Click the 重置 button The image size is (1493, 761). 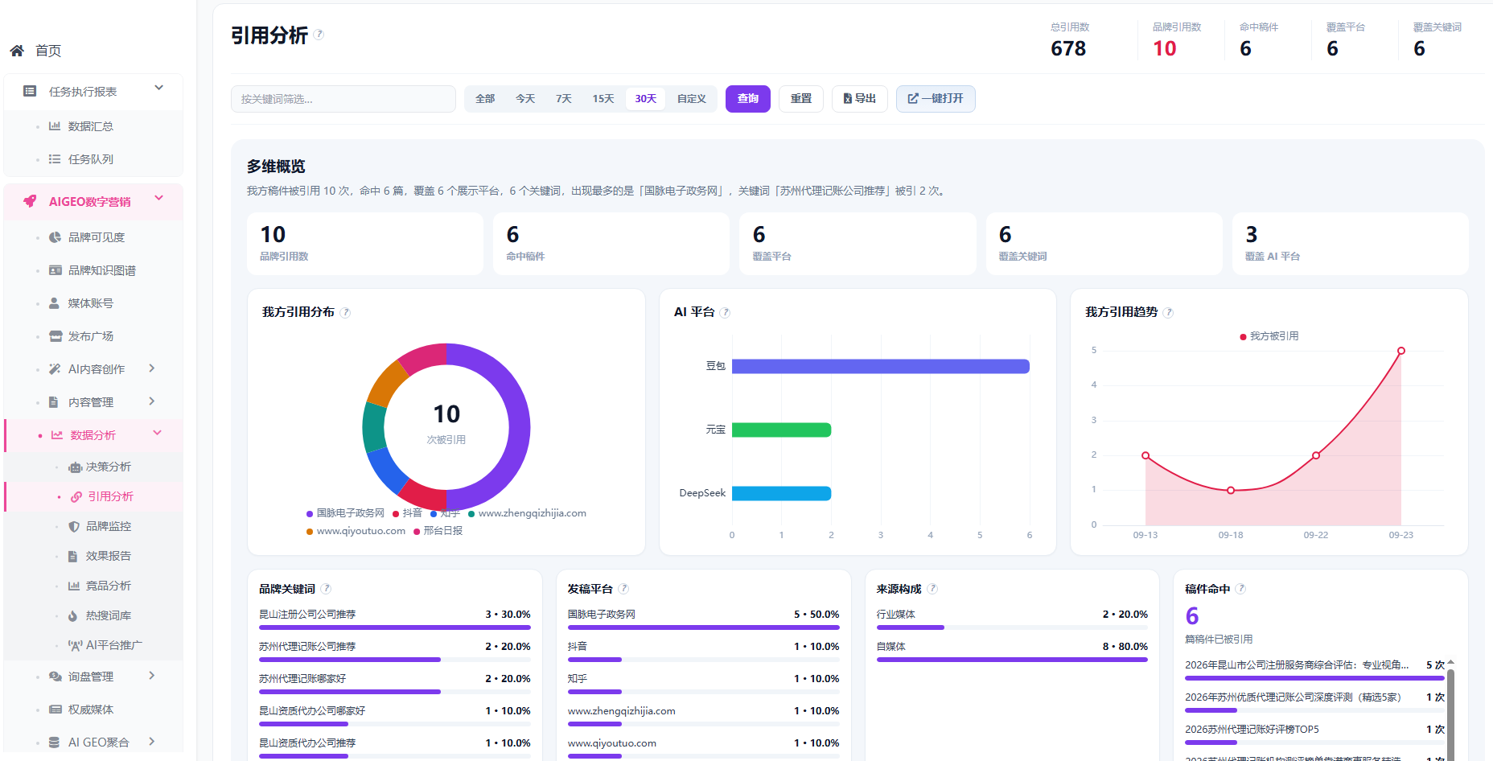(x=801, y=99)
